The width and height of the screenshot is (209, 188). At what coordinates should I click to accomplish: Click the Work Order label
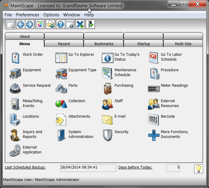coord(33,55)
